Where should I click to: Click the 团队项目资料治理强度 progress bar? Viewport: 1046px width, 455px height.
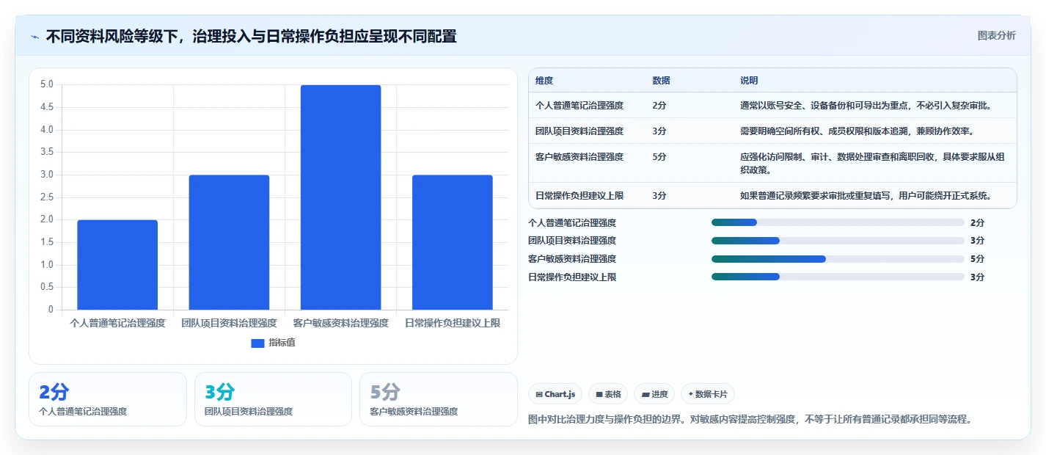tap(838, 241)
